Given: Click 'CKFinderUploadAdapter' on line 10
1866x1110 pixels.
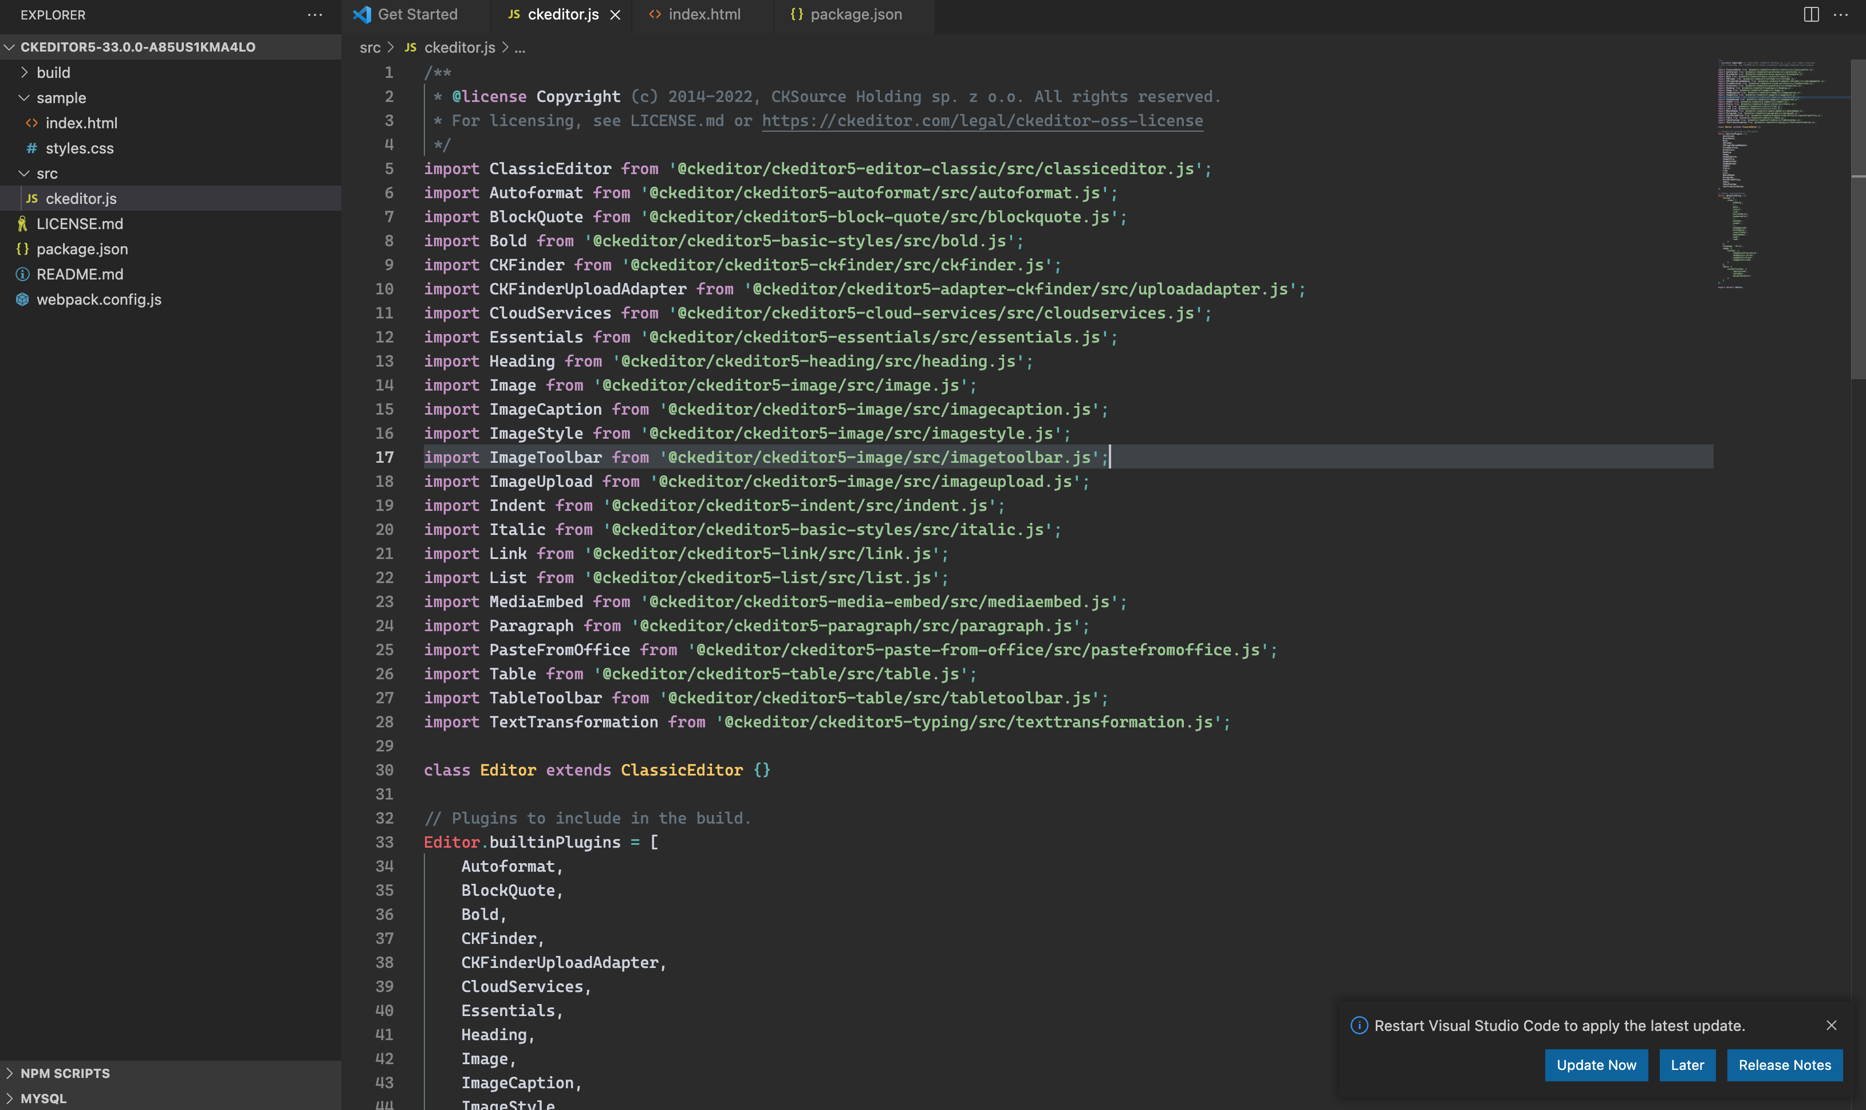Looking at the screenshot, I should pyautogui.click(x=588, y=289).
